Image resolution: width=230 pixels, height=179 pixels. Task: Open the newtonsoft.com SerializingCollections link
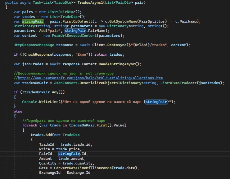click(x=90, y=78)
